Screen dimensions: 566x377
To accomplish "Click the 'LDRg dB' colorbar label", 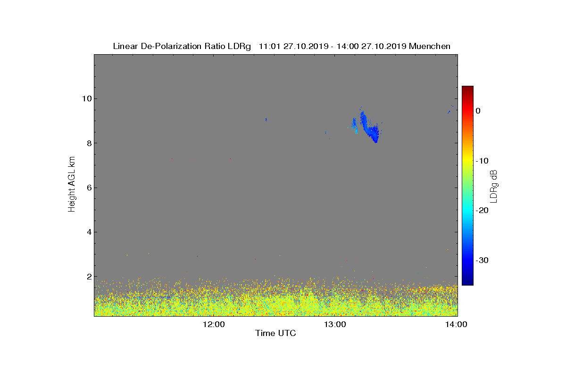I will tap(494, 186).
